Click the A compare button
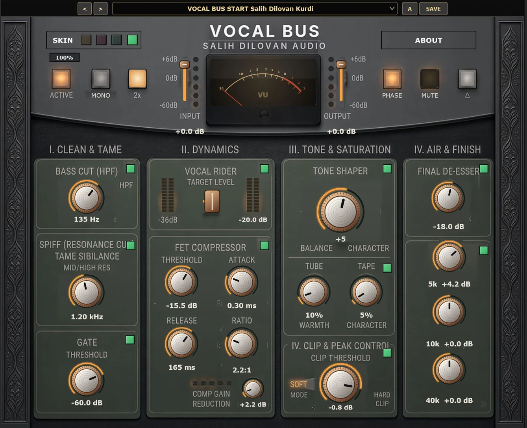This screenshot has width=527, height=428. tap(410, 9)
